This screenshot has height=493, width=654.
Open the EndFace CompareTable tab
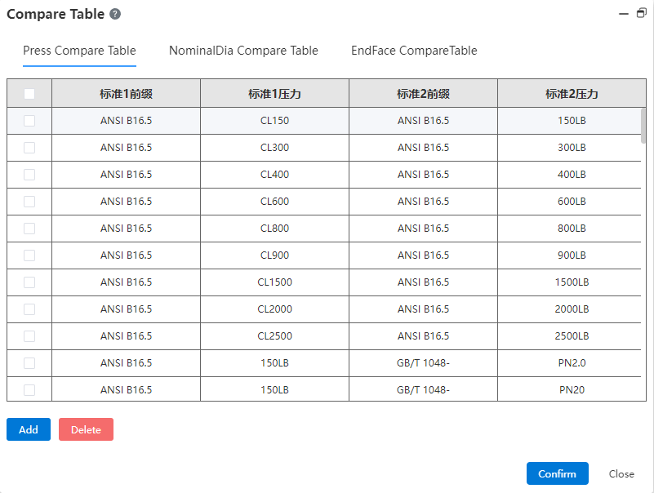pos(414,51)
